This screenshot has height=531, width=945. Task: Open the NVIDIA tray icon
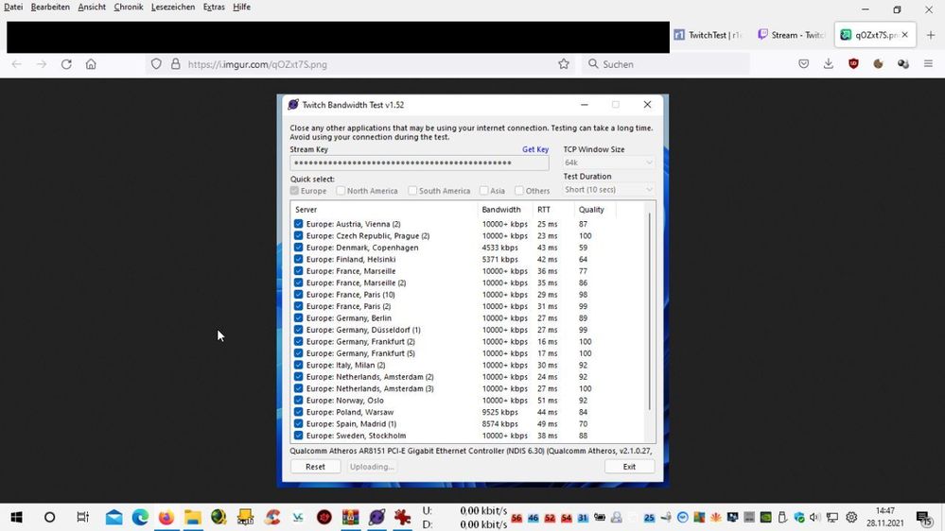[765, 517]
